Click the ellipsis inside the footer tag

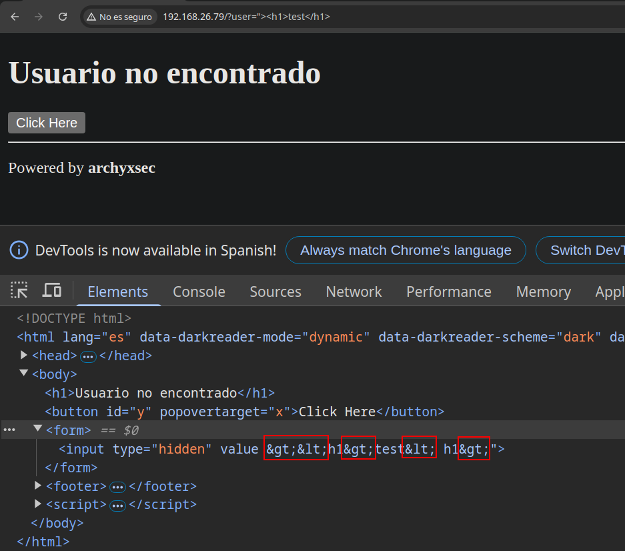pos(118,487)
